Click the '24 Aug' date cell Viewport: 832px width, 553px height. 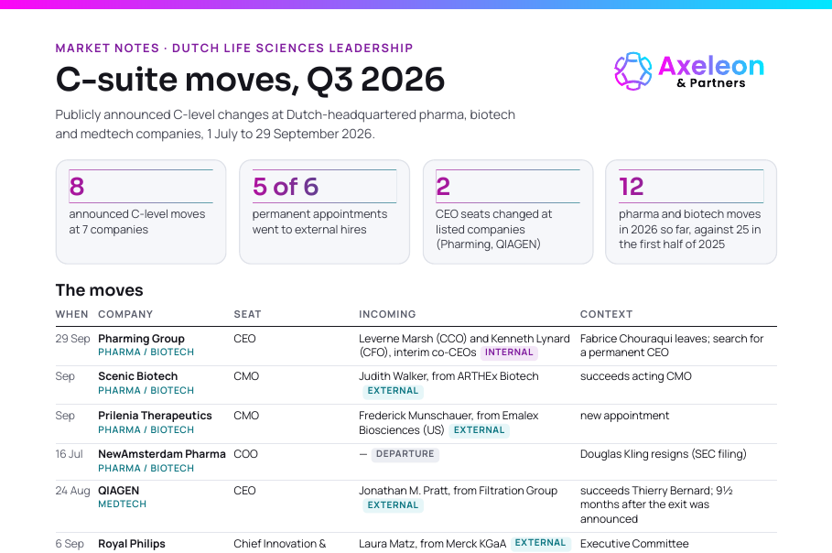pyautogui.click(x=72, y=491)
